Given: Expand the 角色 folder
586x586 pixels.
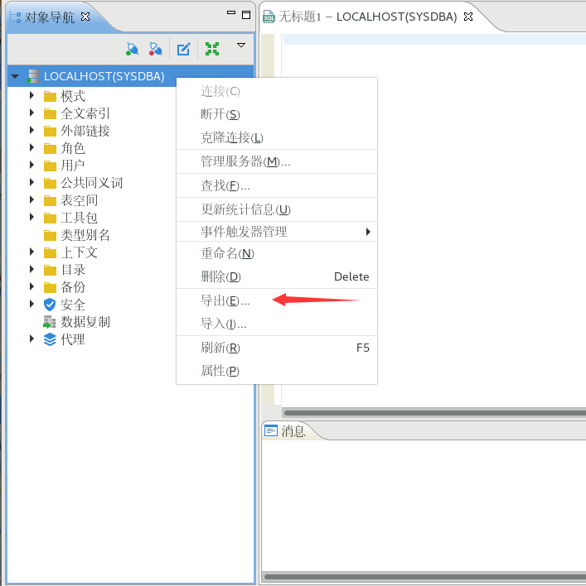Looking at the screenshot, I should point(31,147).
